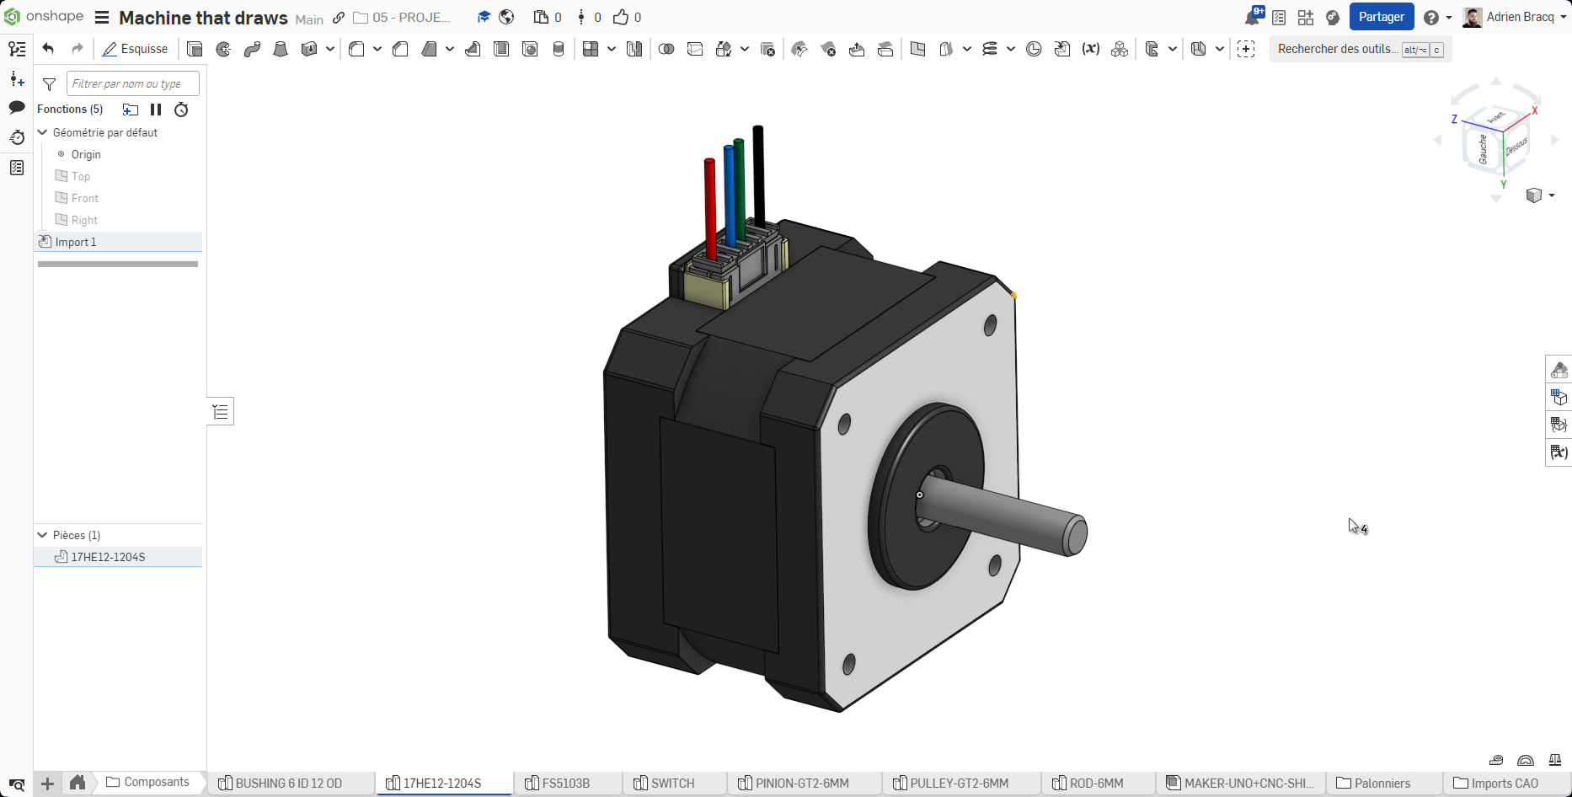The width and height of the screenshot is (1572, 797).
Task: Collapse the Géométrie par défaut tree
Action: (42, 132)
